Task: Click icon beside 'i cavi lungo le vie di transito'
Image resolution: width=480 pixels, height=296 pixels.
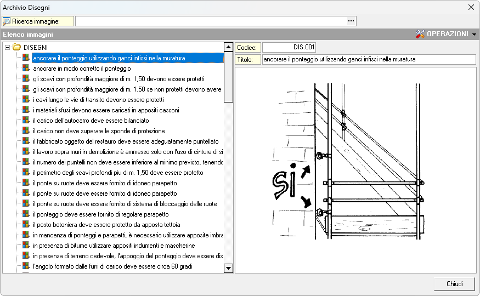Action: click(x=26, y=100)
